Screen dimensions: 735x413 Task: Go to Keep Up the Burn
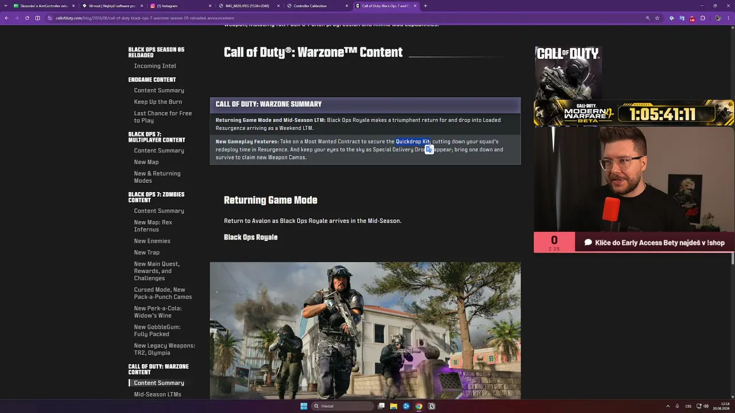click(158, 102)
